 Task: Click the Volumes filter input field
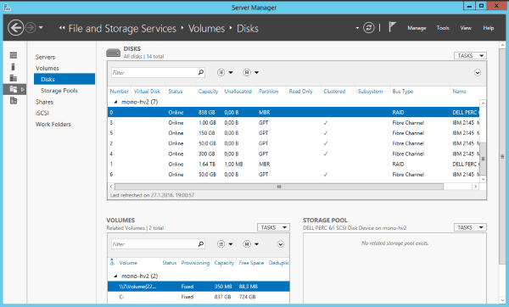154,244
